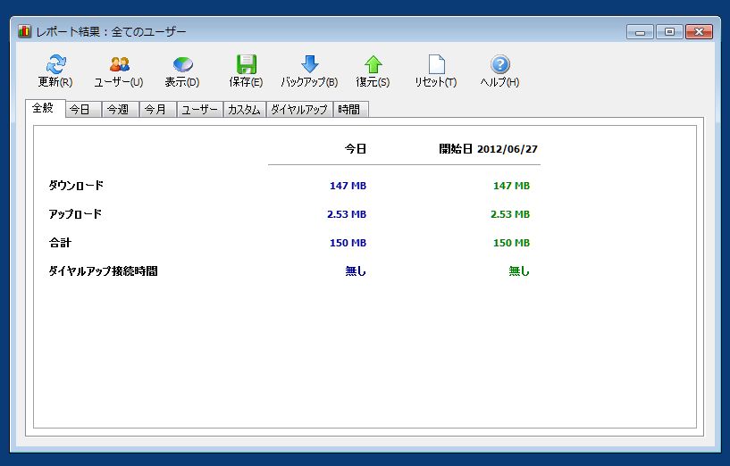The image size is (730, 466).
Task: Click the バックアップ(B) blue arrow icon
Action: (309, 64)
